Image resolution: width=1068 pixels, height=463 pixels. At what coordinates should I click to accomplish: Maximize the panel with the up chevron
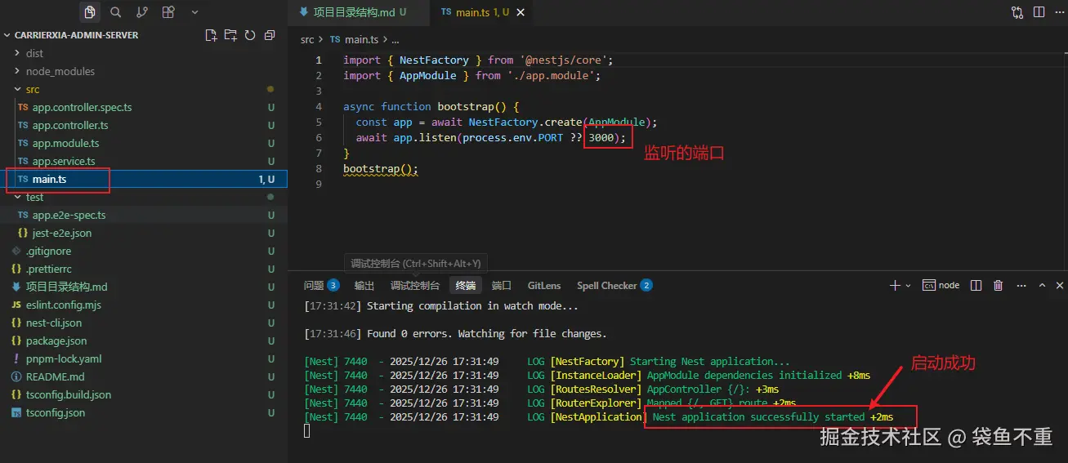click(x=1041, y=286)
